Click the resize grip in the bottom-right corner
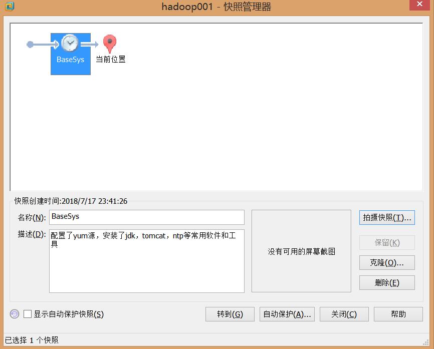The image size is (434, 349). coord(426,342)
